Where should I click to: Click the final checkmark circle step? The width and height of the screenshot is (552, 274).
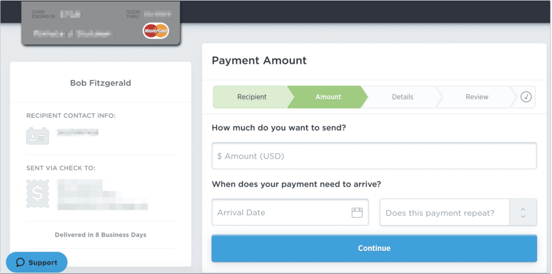coord(526,97)
